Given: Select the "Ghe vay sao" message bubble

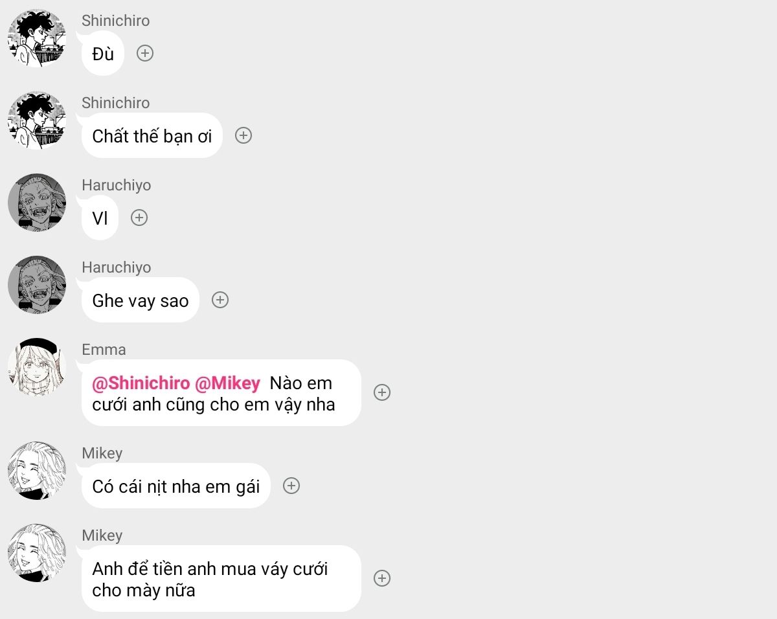Looking at the screenshot, I should coord(141,300).
